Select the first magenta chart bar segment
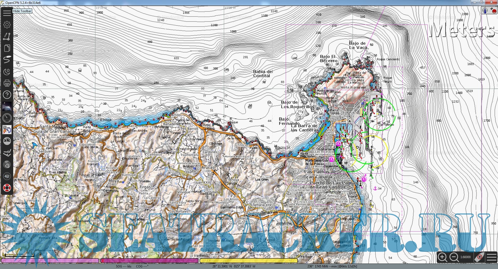The height and width of the screenshot is (269, 498). click(x=50, y=261)
